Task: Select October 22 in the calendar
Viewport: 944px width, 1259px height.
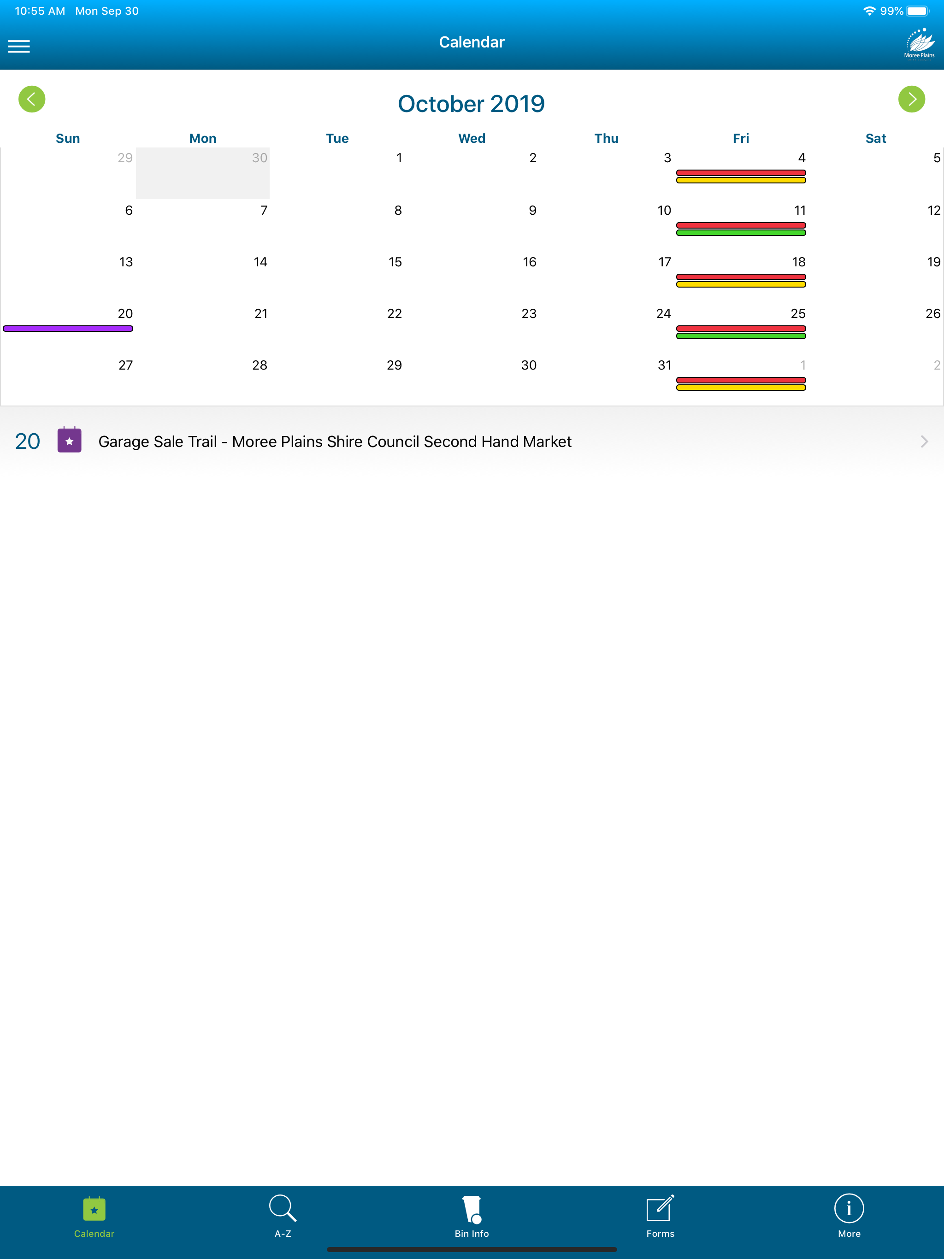Action: 337,329
